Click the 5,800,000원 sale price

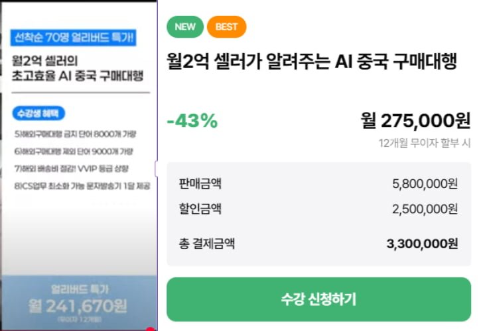(x=425, y=184)
